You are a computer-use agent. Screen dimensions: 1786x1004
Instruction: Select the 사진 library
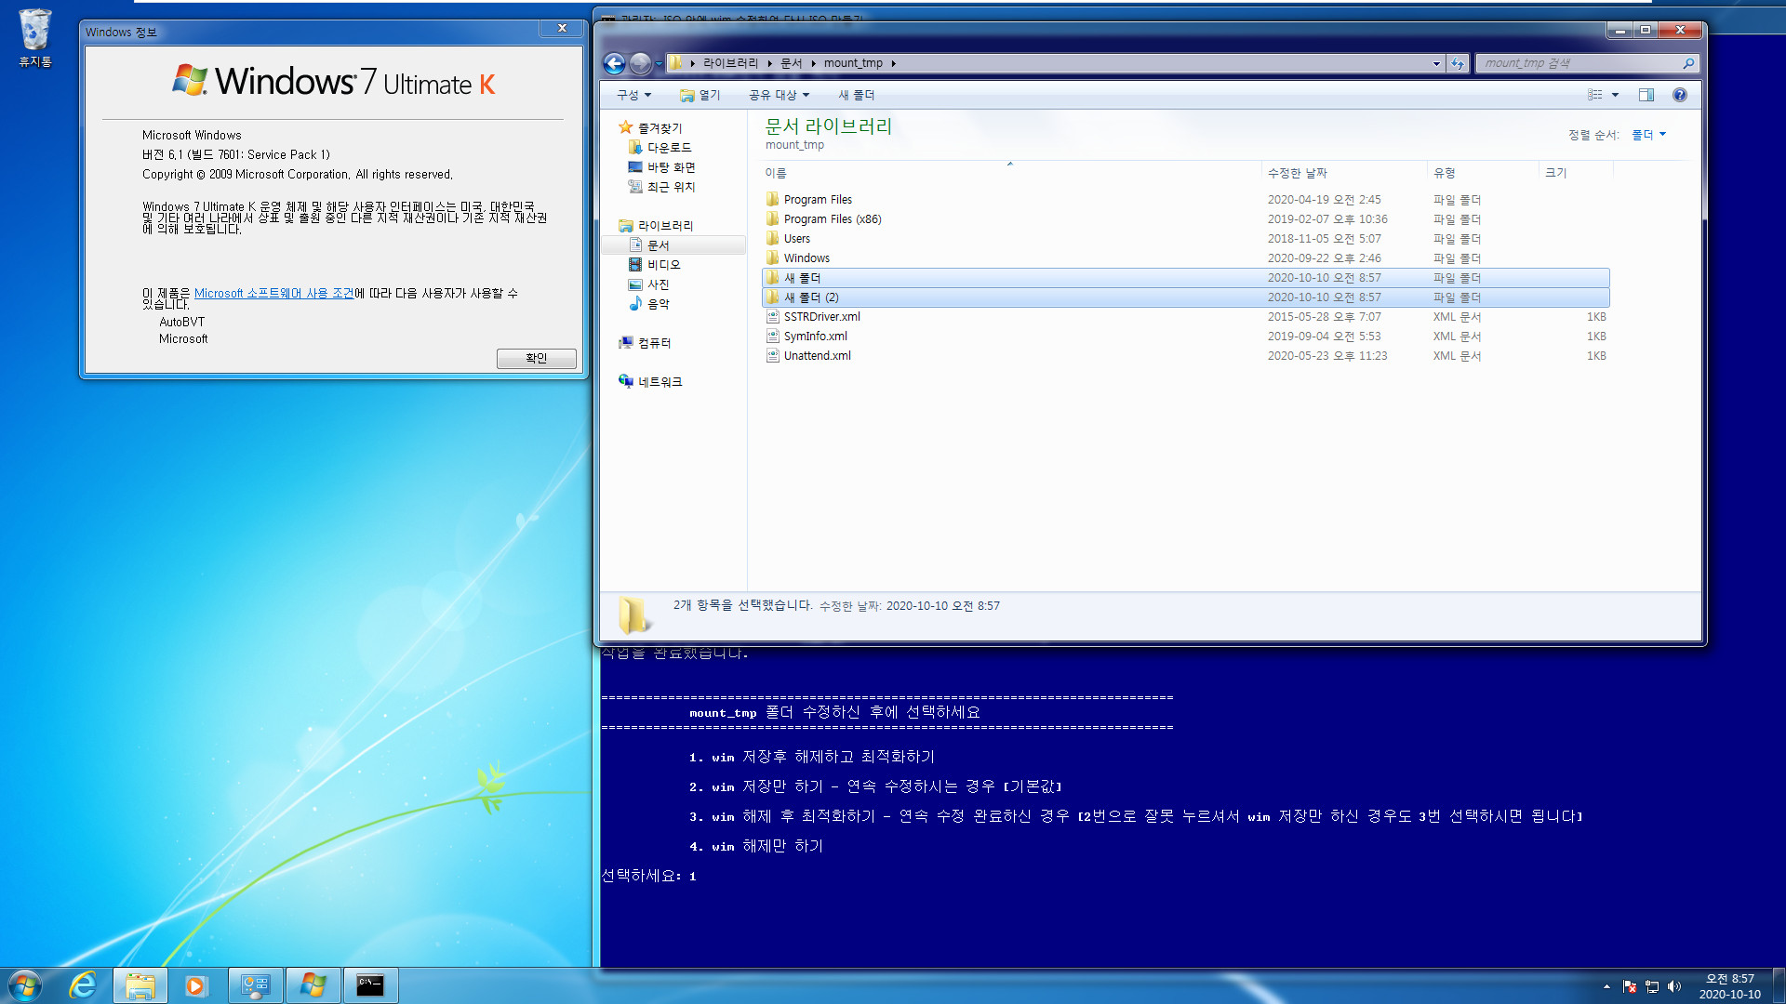[x=658, y=284]
